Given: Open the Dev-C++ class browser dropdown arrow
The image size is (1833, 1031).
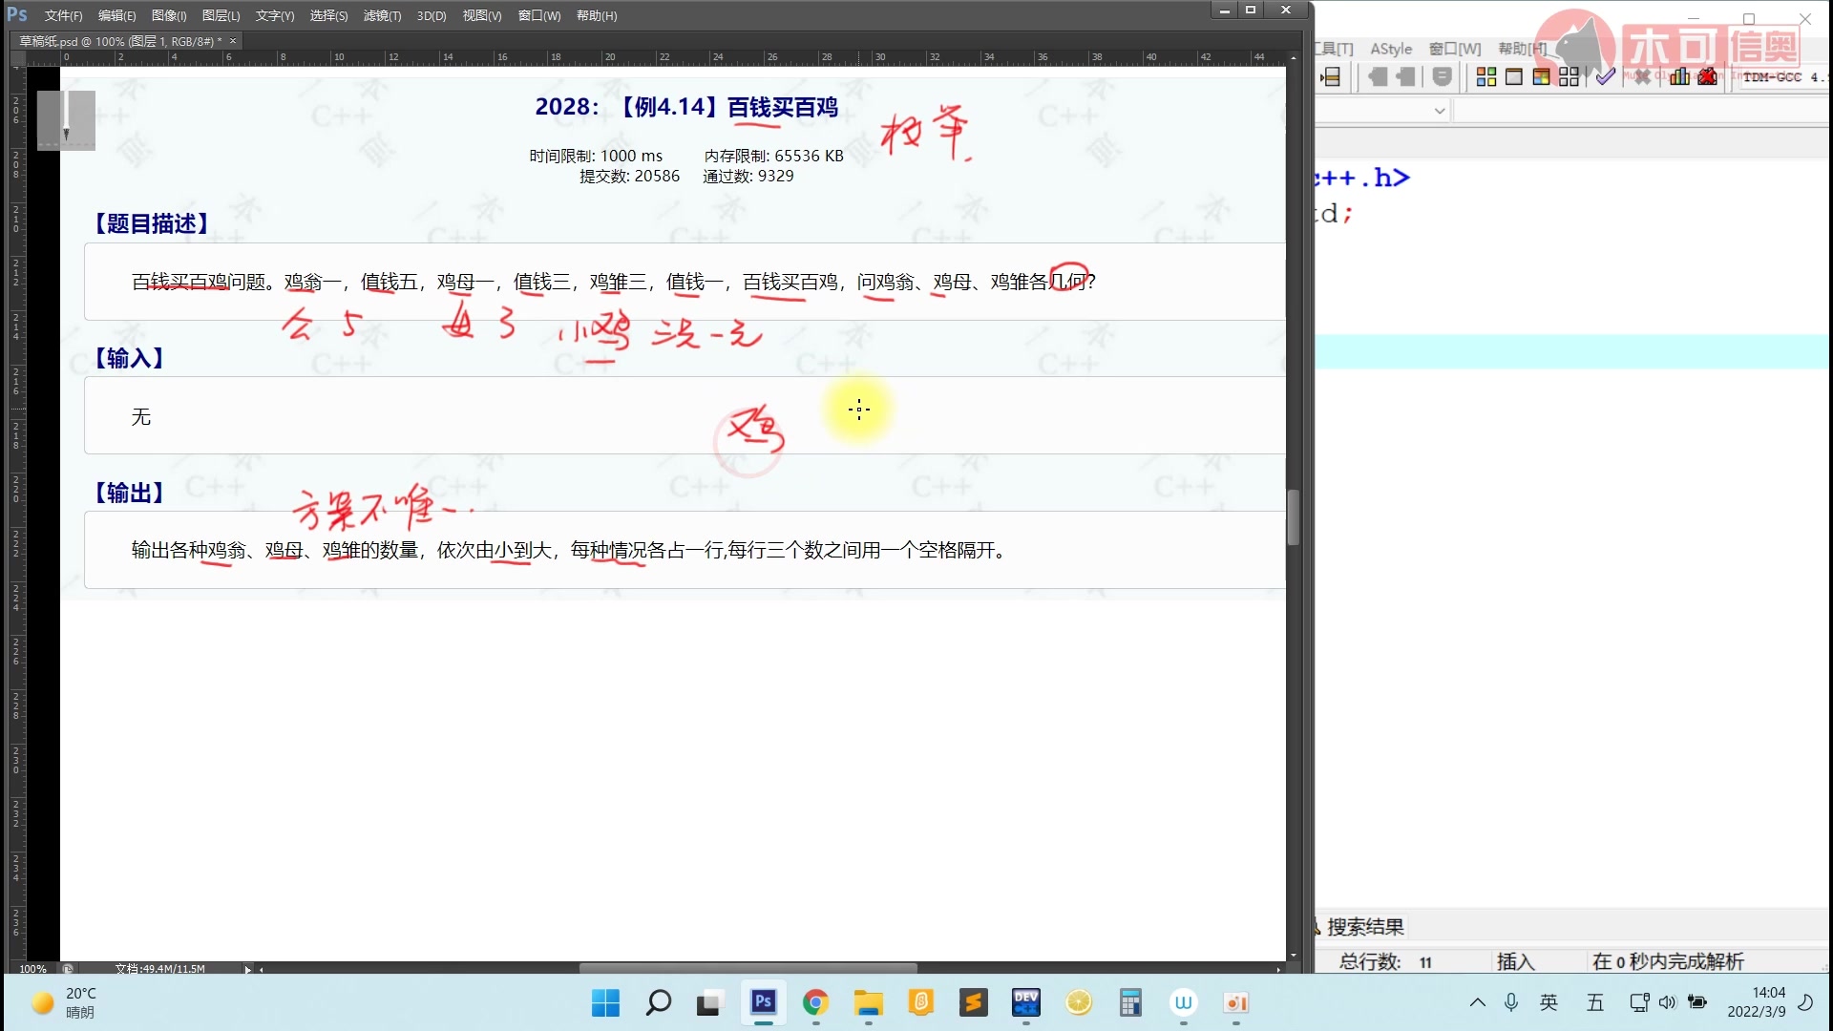Looking at the screenshot, I should click(1440, 111).
